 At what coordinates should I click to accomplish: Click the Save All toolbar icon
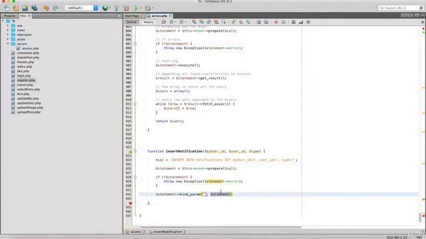tap(34, 8)
